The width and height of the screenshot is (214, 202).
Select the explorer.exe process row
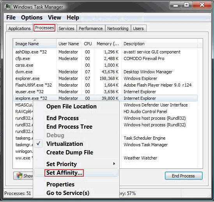(105, 78)
